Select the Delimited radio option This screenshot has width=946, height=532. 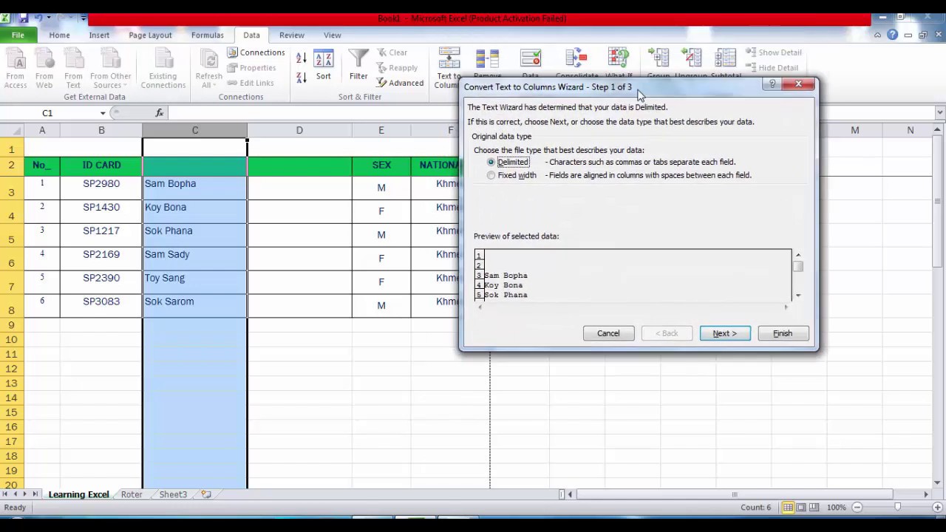click(491, 162)
